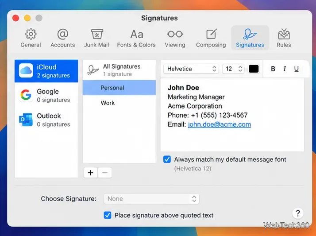Viewport: 316px width, 236px height.
Task: Open the Viewing preferences tab
Action: [175, 38]
